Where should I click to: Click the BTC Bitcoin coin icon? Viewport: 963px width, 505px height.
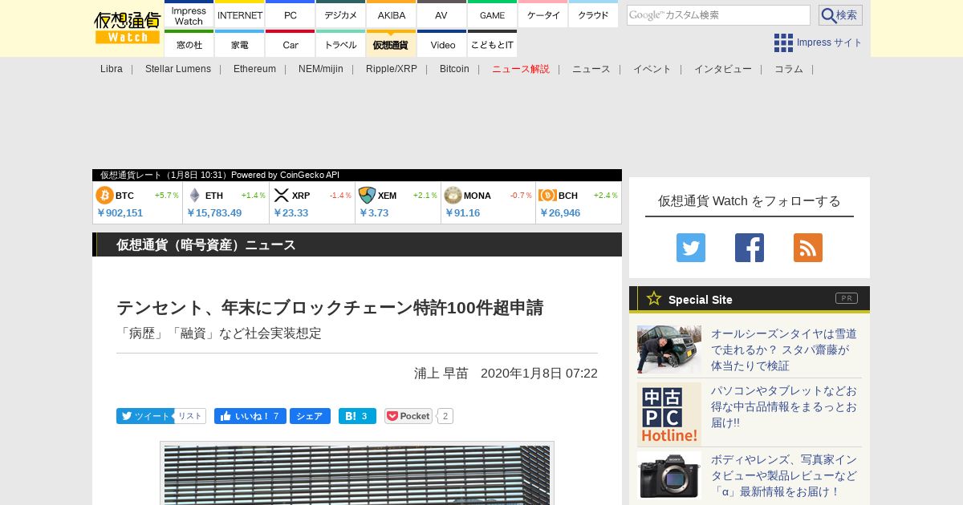[104, 195]
